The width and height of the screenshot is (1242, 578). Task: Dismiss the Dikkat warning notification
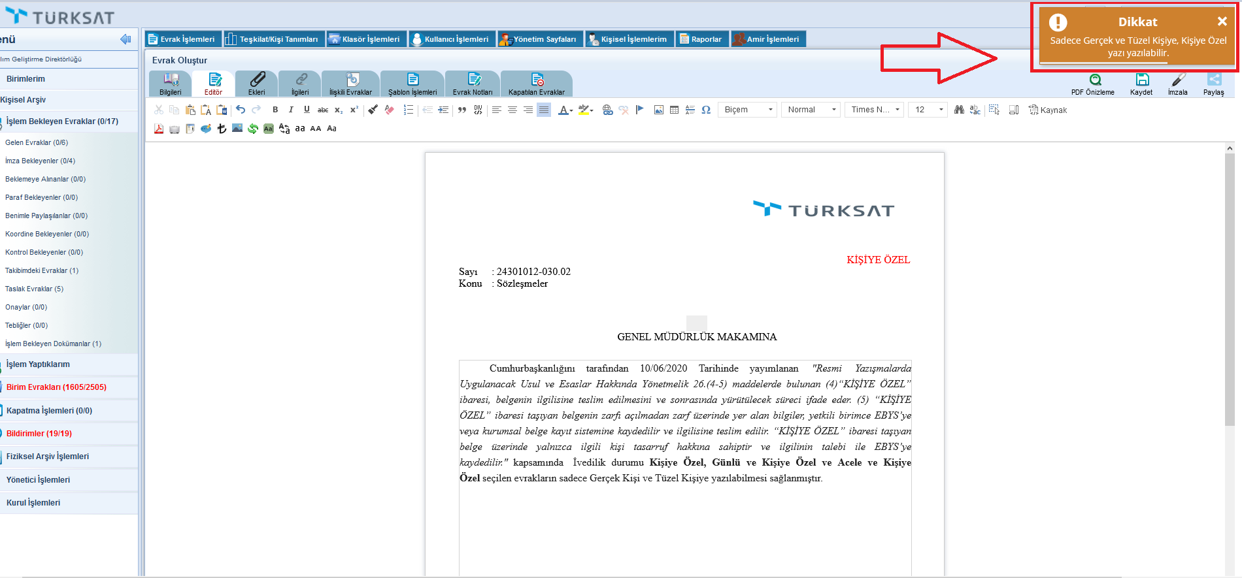click(x=1222, y=22)
